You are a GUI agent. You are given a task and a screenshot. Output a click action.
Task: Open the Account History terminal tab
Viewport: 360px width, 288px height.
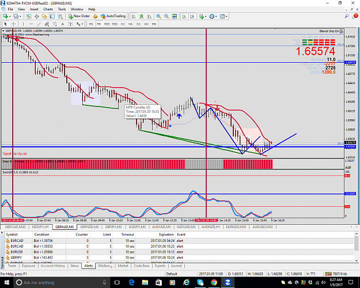(53, 266)
